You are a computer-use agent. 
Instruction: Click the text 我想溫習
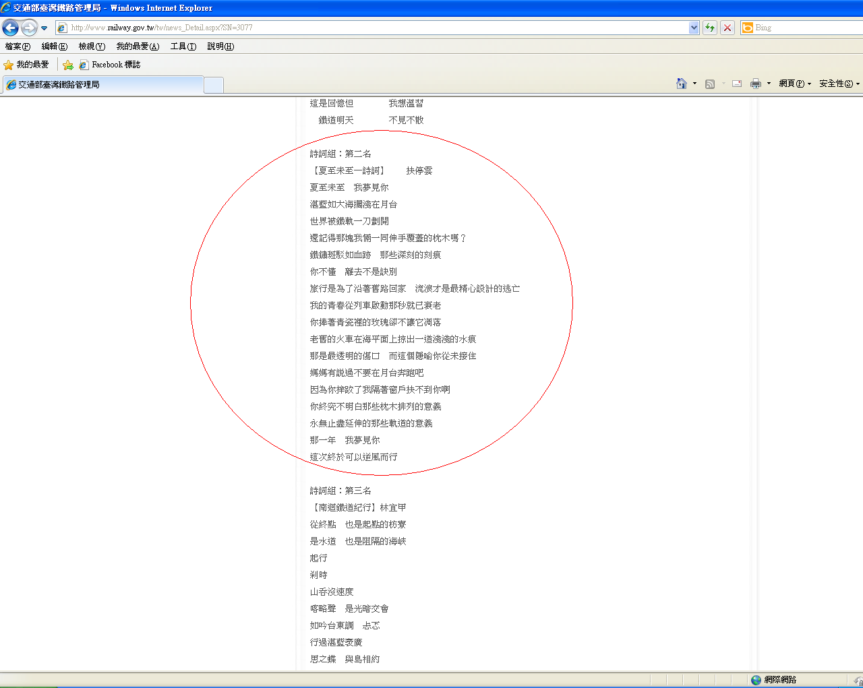pyautogui.click(x=407, y=103)
